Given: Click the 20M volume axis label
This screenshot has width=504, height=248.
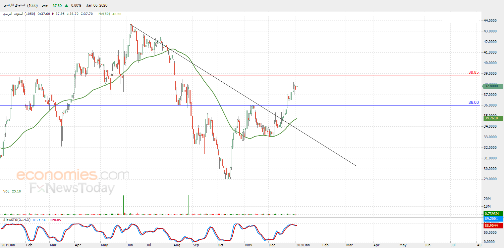Looking at the screenshot, I should pyautogui.click(x=487, y=199).
